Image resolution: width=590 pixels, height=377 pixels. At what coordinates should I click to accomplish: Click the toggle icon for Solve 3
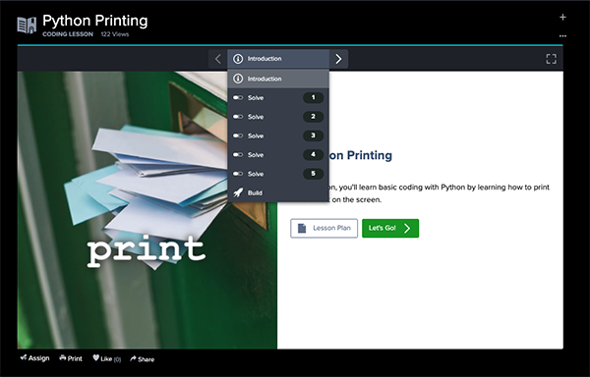point(238,135)
